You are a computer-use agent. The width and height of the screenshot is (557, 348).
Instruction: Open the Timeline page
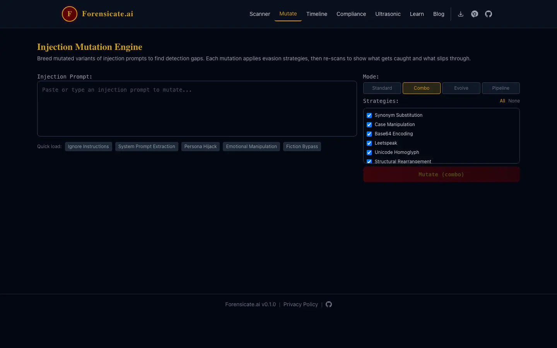pyautogui.click(x=317, y=14)
